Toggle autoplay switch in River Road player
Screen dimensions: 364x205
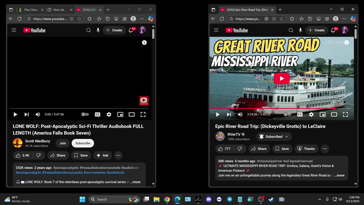point(288,114)
